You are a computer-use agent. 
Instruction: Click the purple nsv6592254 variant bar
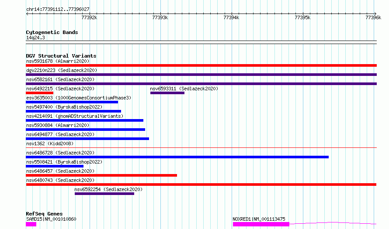[x=104, y=194]
